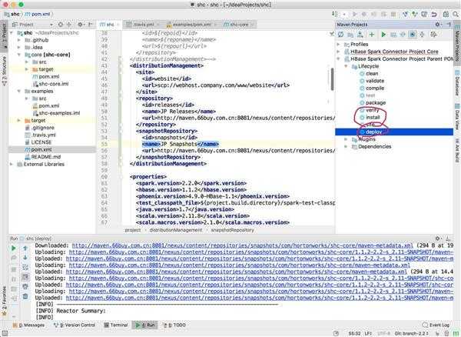Image resolution: width=461 pixels, height=337 pixels.
Task: Collapse the shc root project node
Action: pyautogui.click(x=12, y=32)
